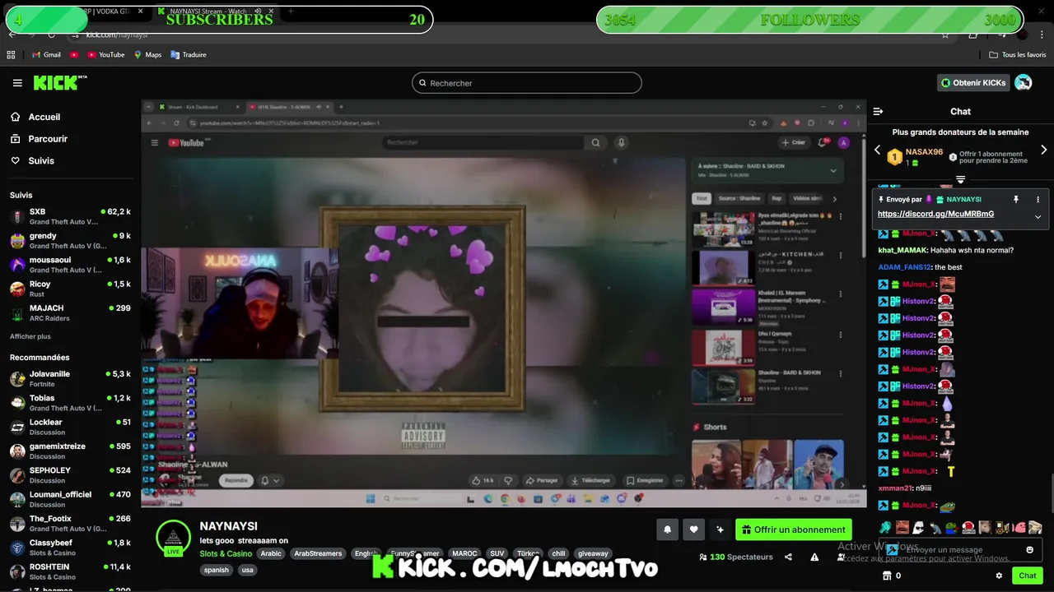
Task: Click the pin icon on pinned message
Action: click(x=1016, y=199)
